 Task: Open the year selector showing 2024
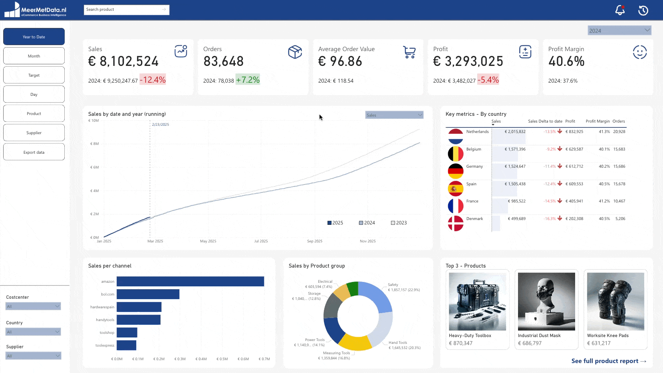click(x=619, y=30)
